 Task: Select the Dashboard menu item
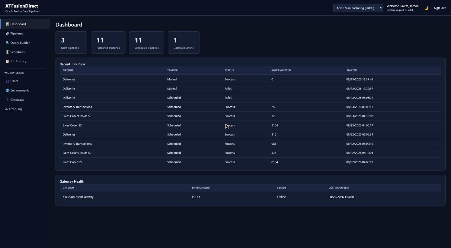pos(25,24)
